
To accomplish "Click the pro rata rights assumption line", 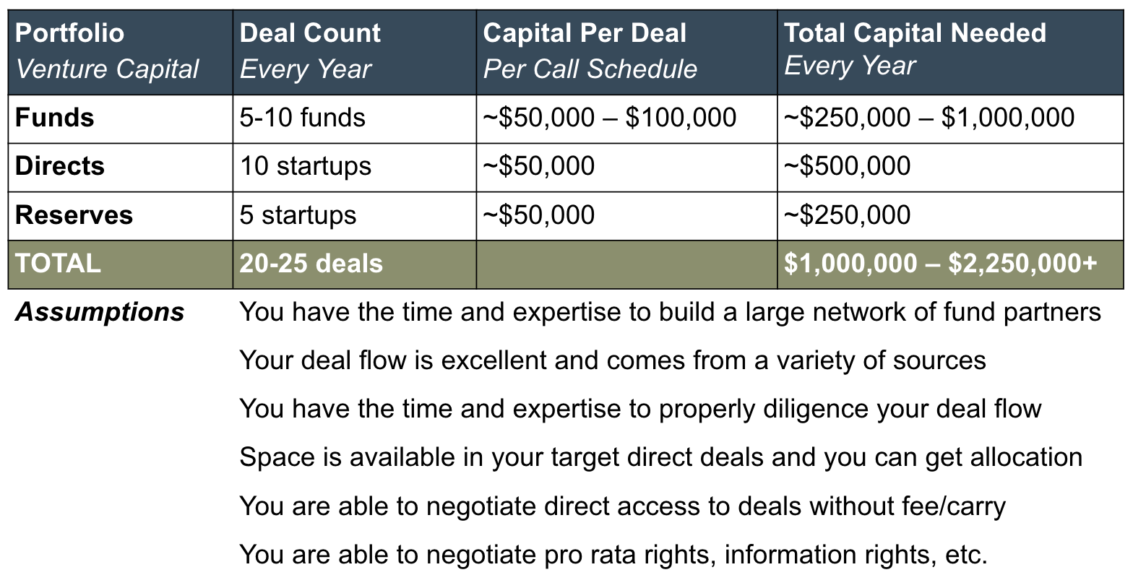I will (613, 555).
